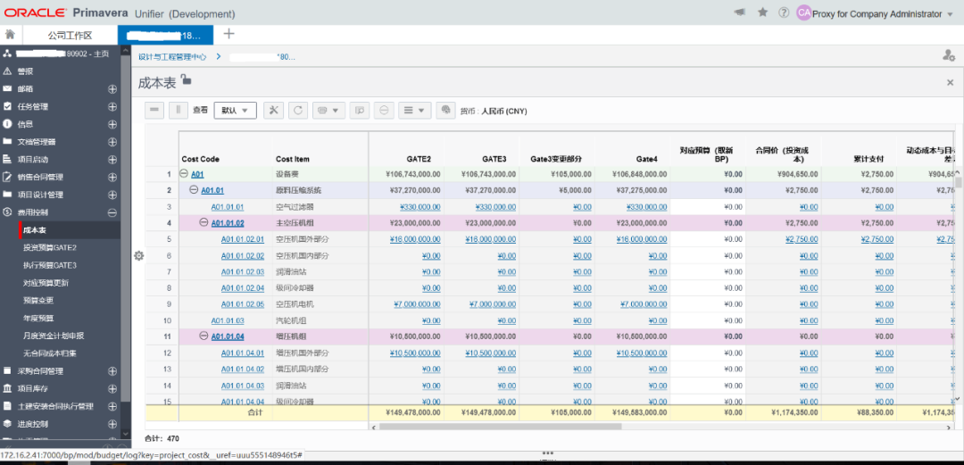Viewport: 964px width, 465px height.
Task: Expand the 进度控制 sidebar section
Action: coord(112,425)
